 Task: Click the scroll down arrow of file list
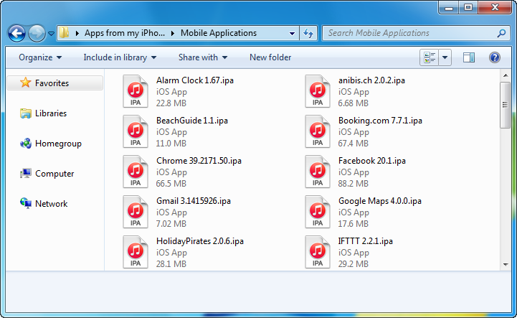tap(506, 264)
